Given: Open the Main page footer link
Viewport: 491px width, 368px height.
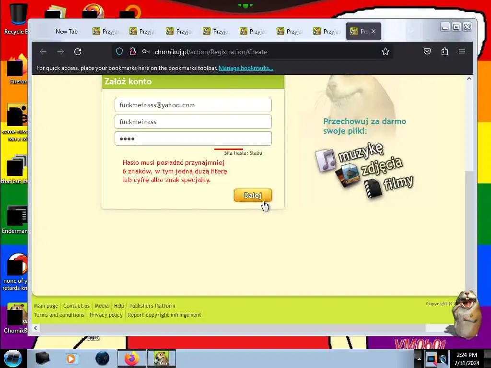Looking at the screenshot, I should [x=46, y=306].
